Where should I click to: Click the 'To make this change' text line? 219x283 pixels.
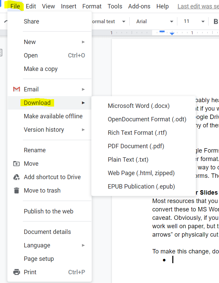(x=185, y=251)
